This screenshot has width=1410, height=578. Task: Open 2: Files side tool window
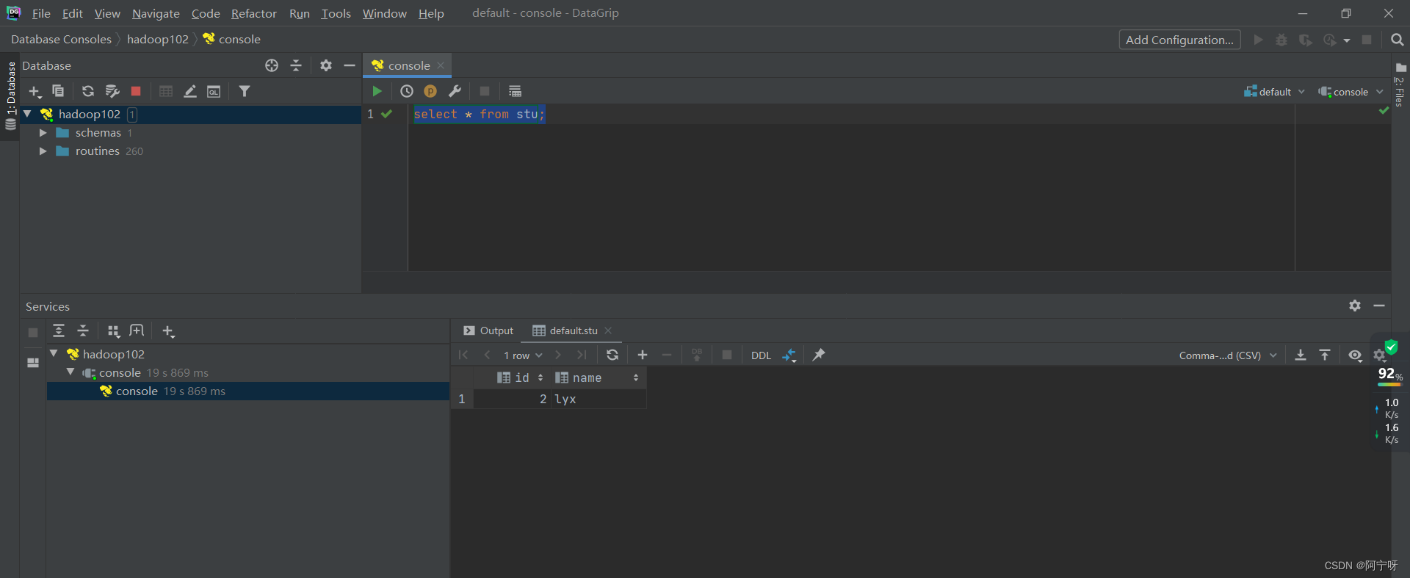coord(1400,85)
